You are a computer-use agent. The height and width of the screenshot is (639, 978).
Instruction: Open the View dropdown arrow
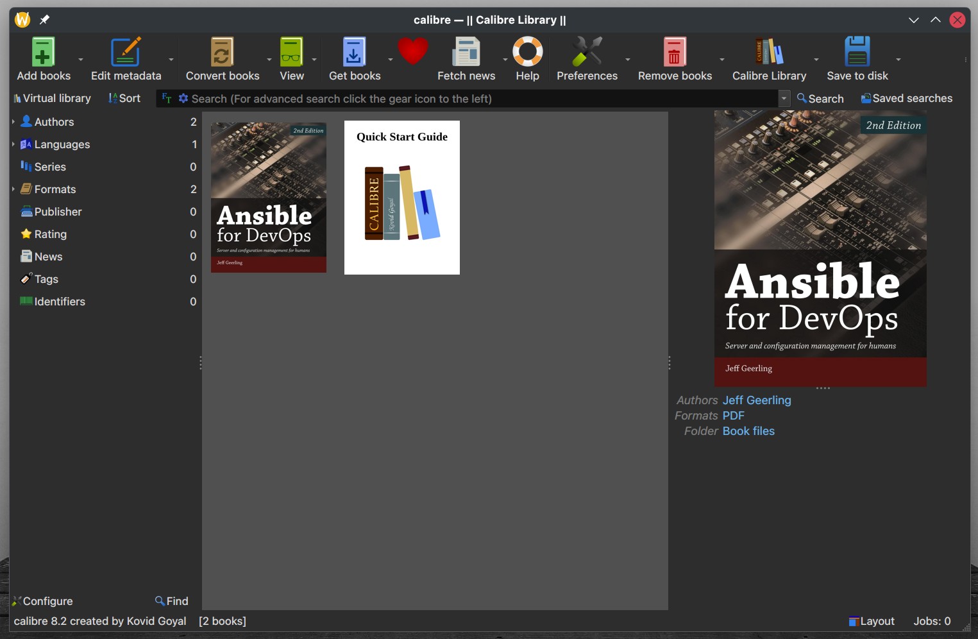click(x=314, y=60)
